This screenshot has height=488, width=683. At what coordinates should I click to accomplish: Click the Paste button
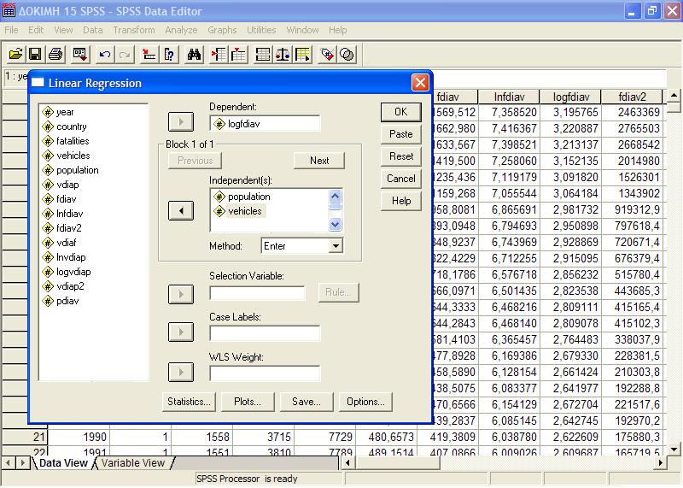pyautogui.click(x=400, y=134)
